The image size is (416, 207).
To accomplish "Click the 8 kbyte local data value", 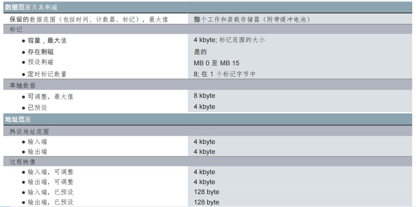I will pyautogui.click(x=204, y=96).
